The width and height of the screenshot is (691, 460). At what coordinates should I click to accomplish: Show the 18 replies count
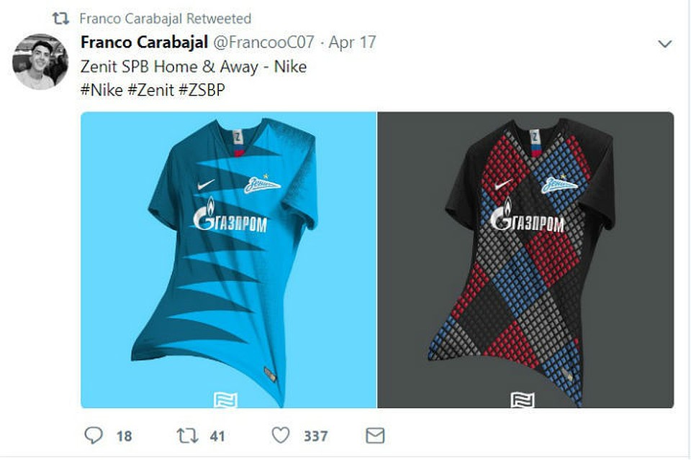coord(125,436)
